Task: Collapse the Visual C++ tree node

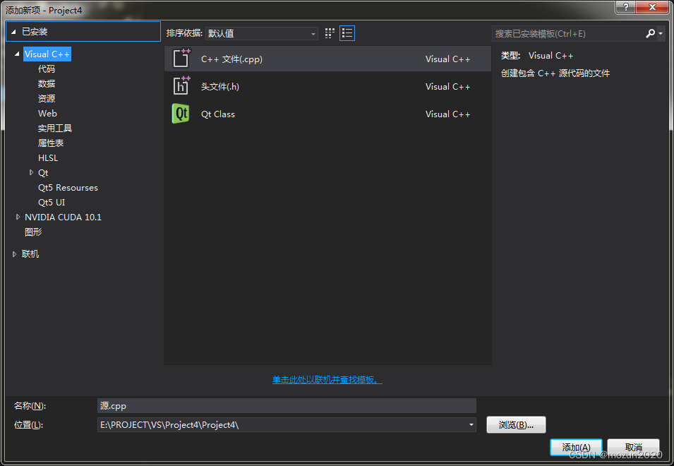Action: click(17, 54)
